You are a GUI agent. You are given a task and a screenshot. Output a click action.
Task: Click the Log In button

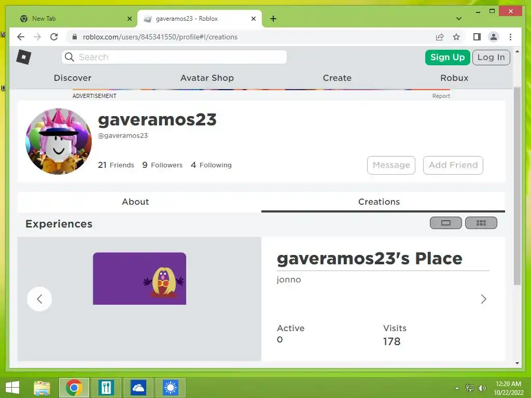tap(491, 57)
